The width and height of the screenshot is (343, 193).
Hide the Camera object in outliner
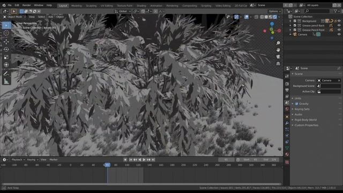(x=339, y=34)
